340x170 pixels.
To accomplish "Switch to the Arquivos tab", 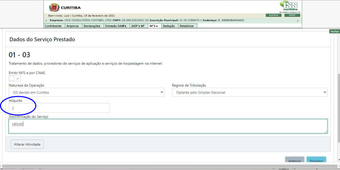I will pos(73,26).
